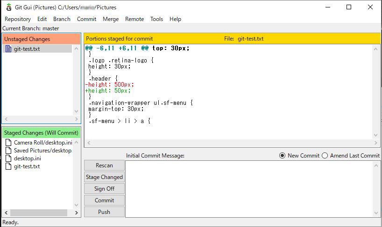Select desktop.ini in Staged Changes list
This screenshot has height=227, width=382.
[x=28, y=158]
